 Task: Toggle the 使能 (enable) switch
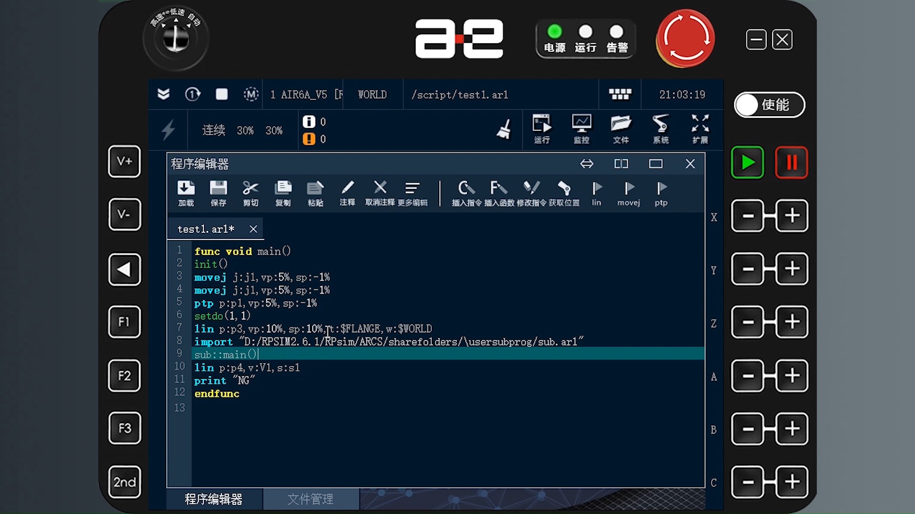click(769, 105)
